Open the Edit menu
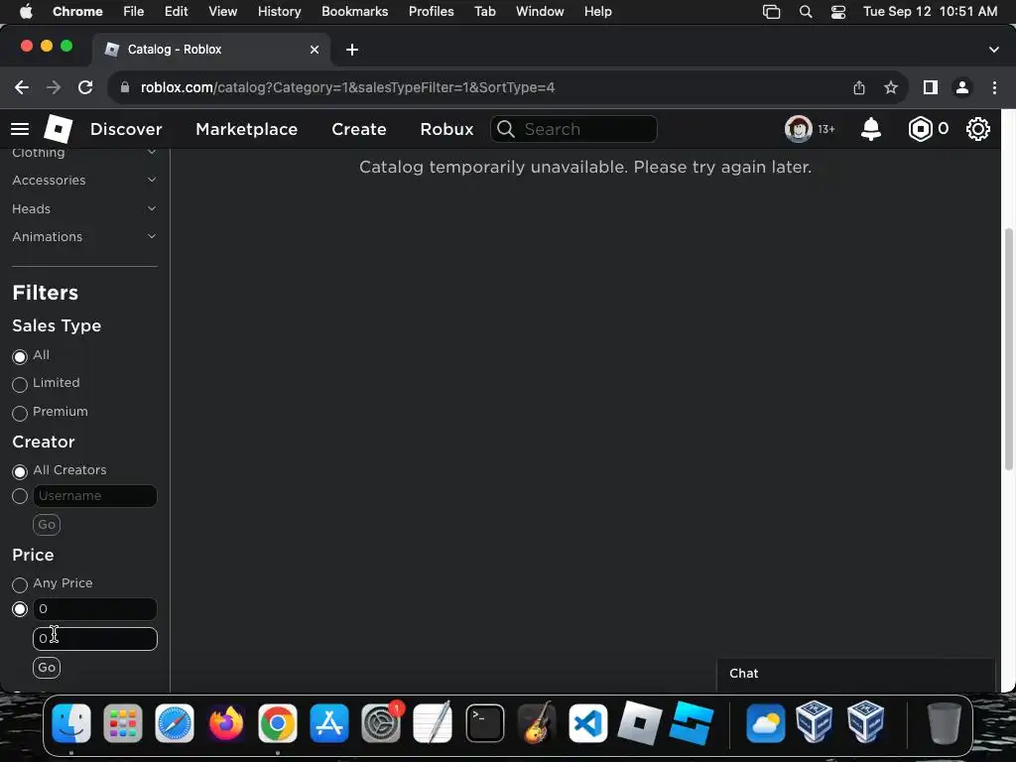The width and height of the screenshot is (1016, 762). coord(176,12)
